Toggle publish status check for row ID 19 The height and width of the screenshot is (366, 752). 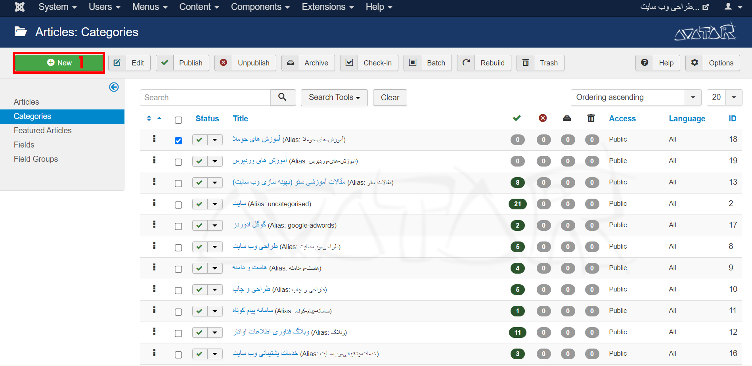(200, 161)
